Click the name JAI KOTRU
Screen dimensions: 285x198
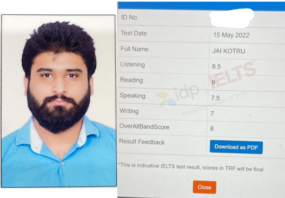(x=229, y=51)
